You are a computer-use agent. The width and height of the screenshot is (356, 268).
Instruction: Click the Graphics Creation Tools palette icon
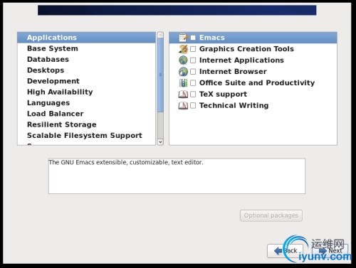tap(183, 49)
